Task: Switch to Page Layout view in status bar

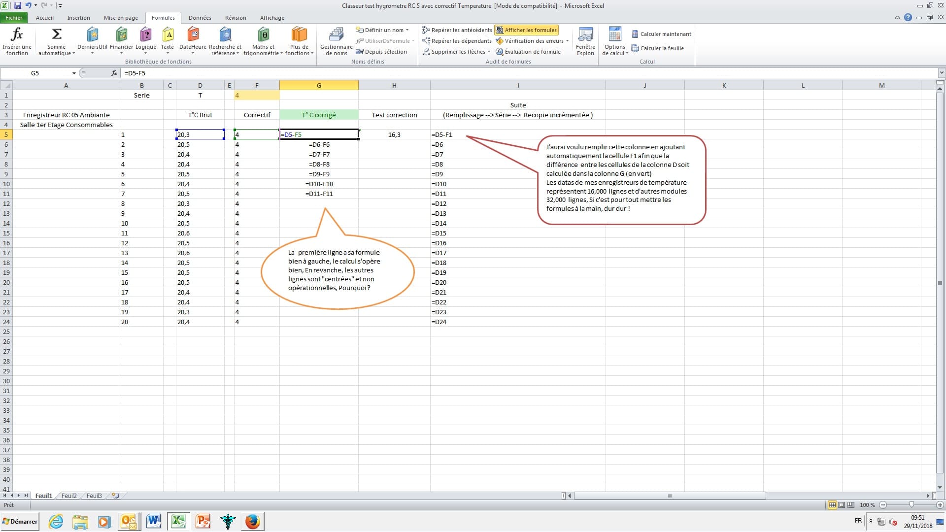Action: click(x=842, y=505)
